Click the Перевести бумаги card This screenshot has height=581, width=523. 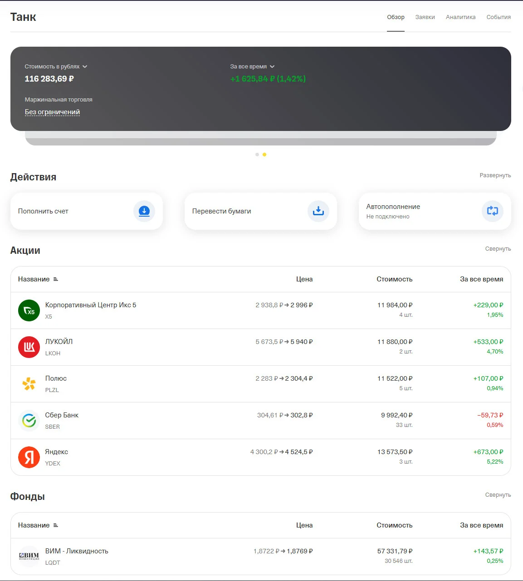[261, 211]
